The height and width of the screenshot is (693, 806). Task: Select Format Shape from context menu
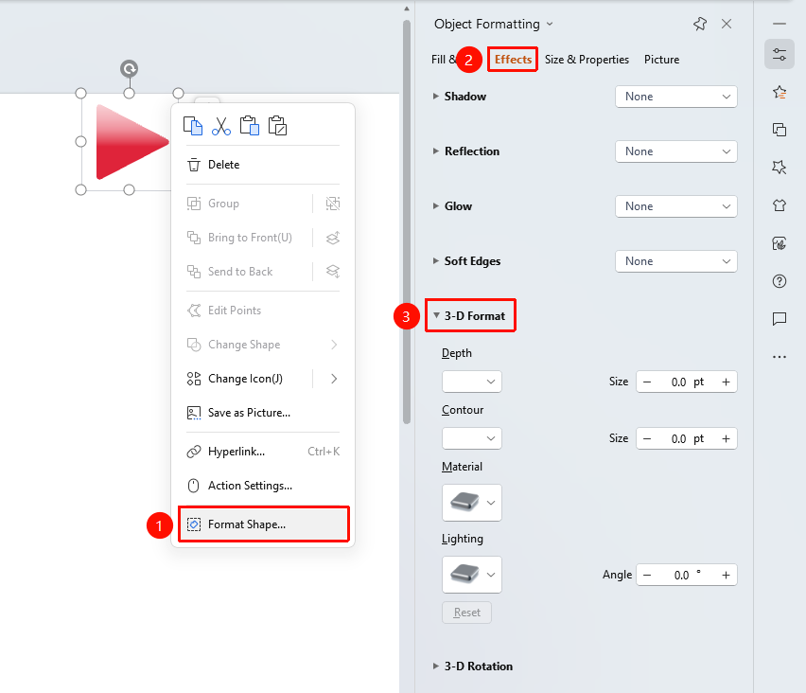coord(263,524)
